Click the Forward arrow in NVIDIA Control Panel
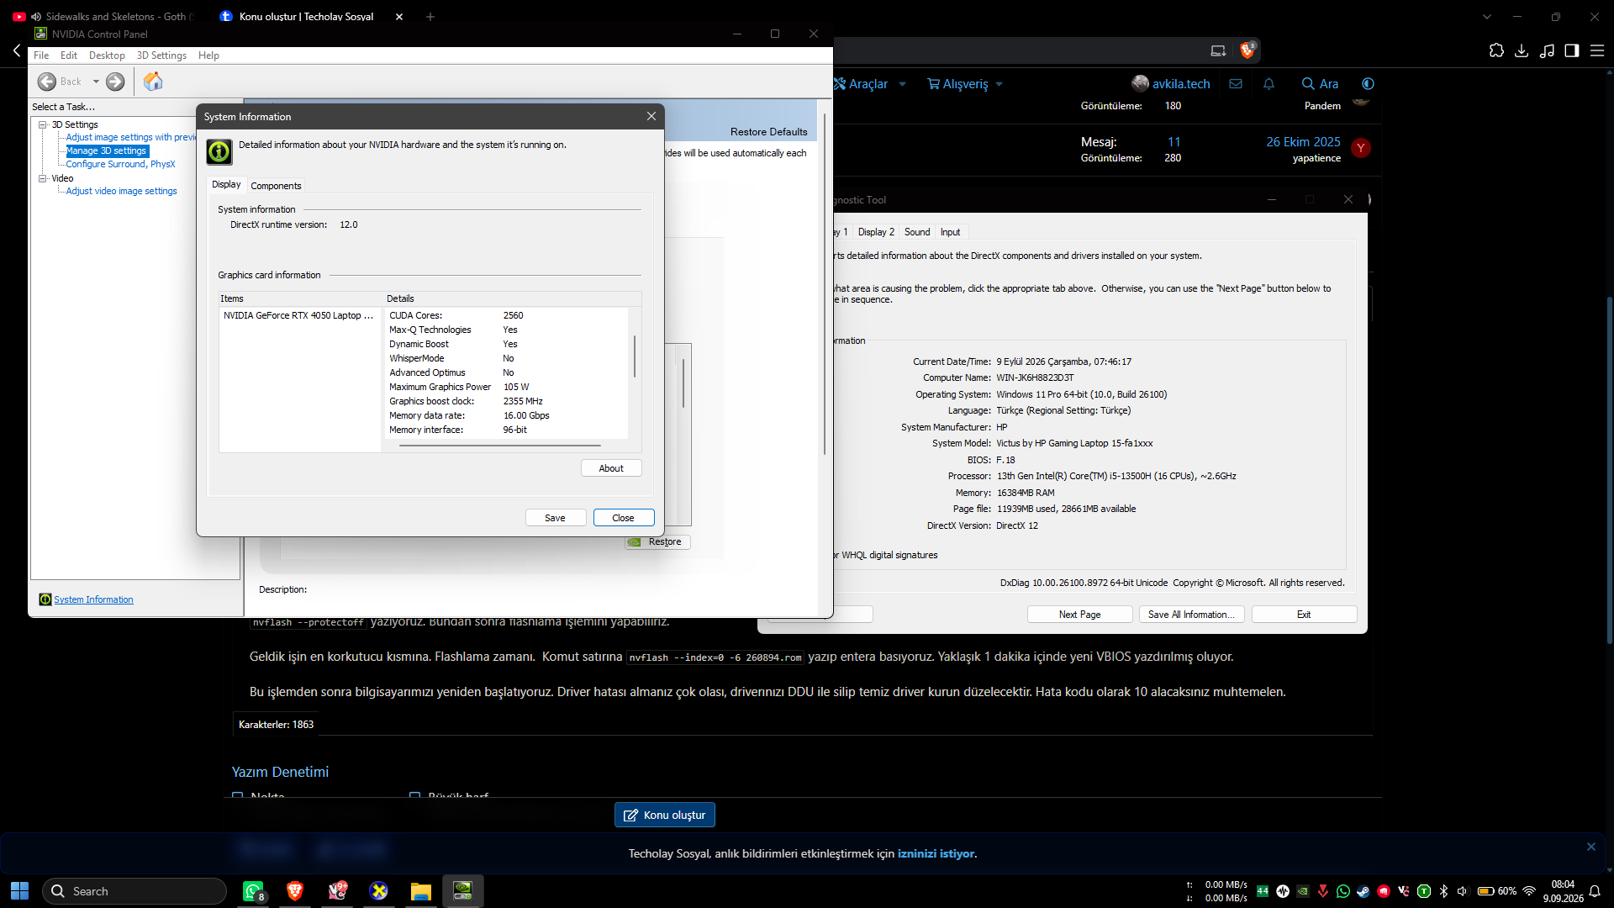 [x=115, y=82]
